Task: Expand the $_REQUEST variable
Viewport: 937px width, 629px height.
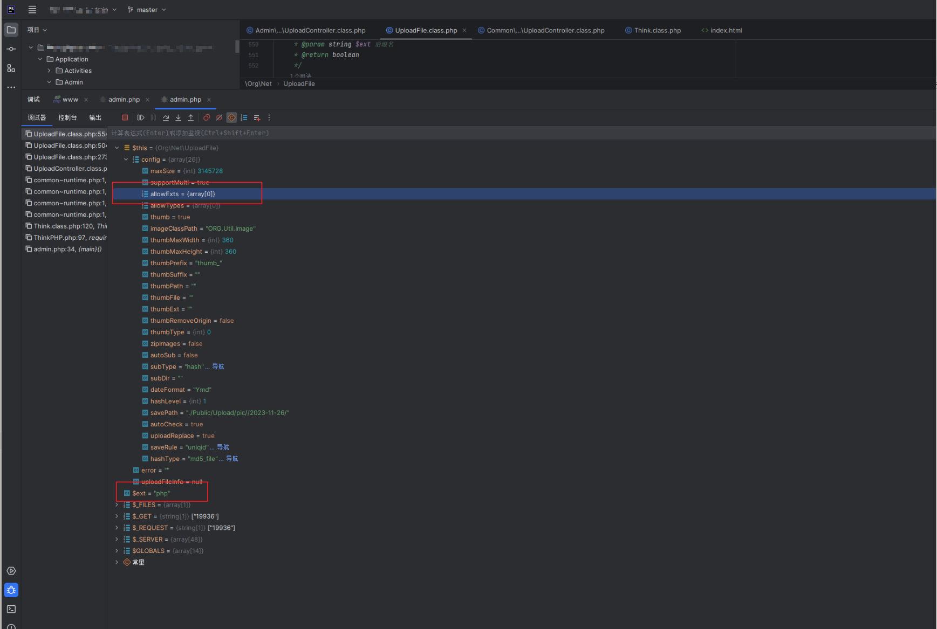Action: coord(117,528)
